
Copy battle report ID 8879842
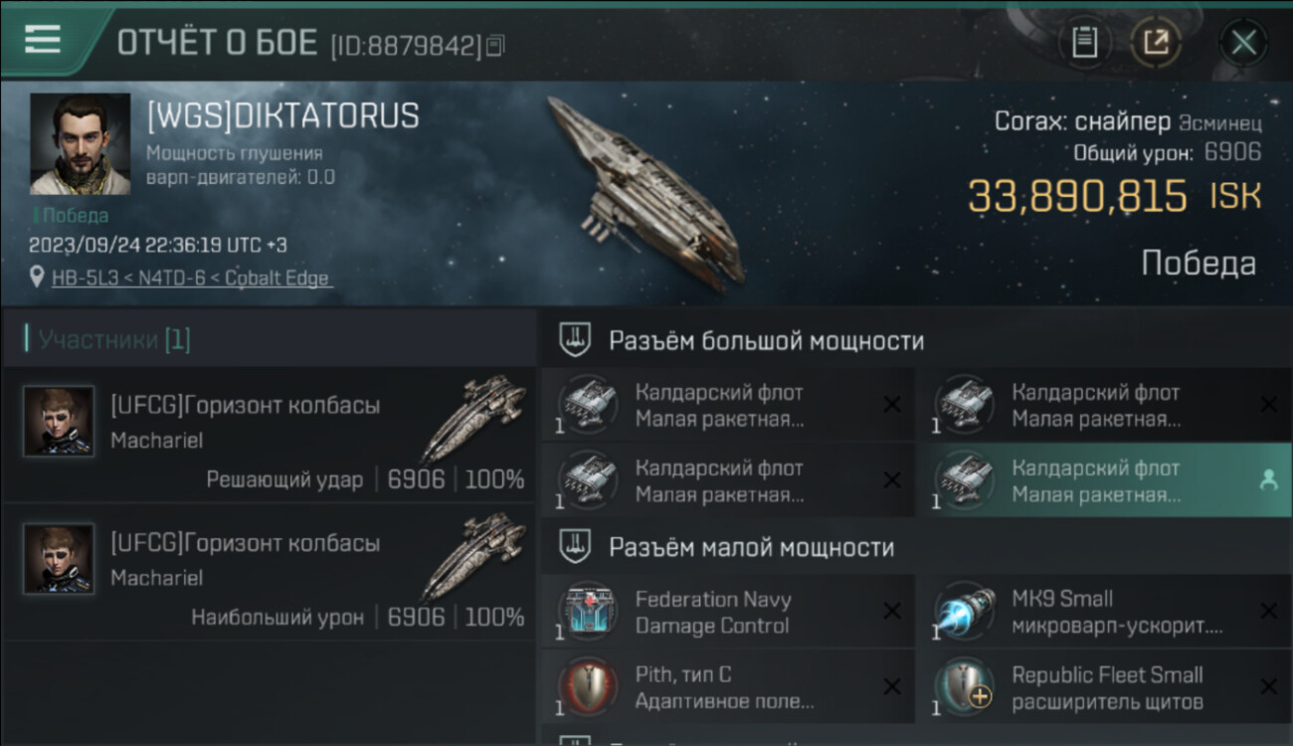click(495, 45)
